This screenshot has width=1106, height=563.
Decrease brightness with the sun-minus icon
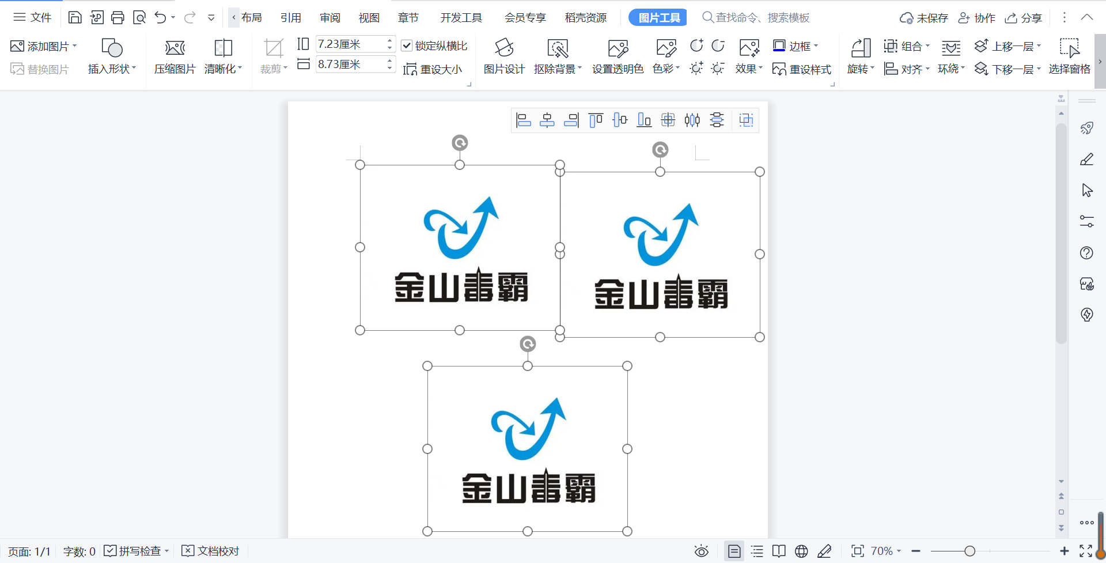click(718, 69)
